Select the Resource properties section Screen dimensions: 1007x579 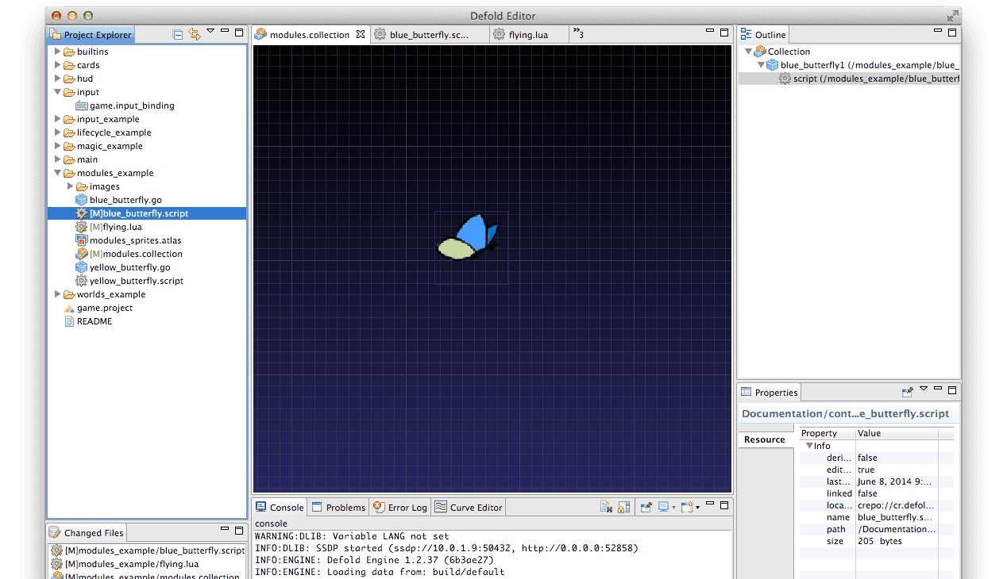[765, 439]
